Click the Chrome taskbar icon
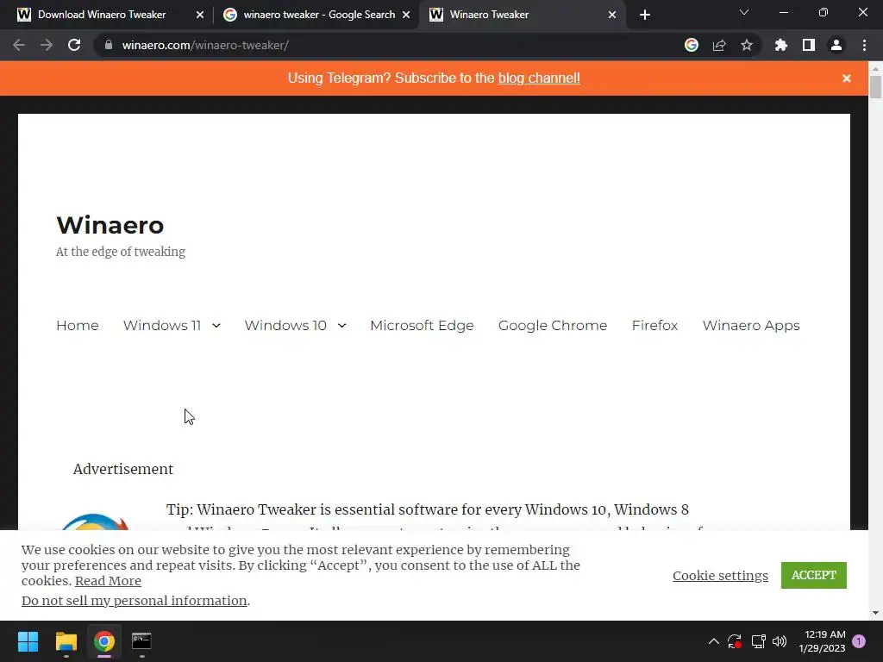 (x=104, y=641)
